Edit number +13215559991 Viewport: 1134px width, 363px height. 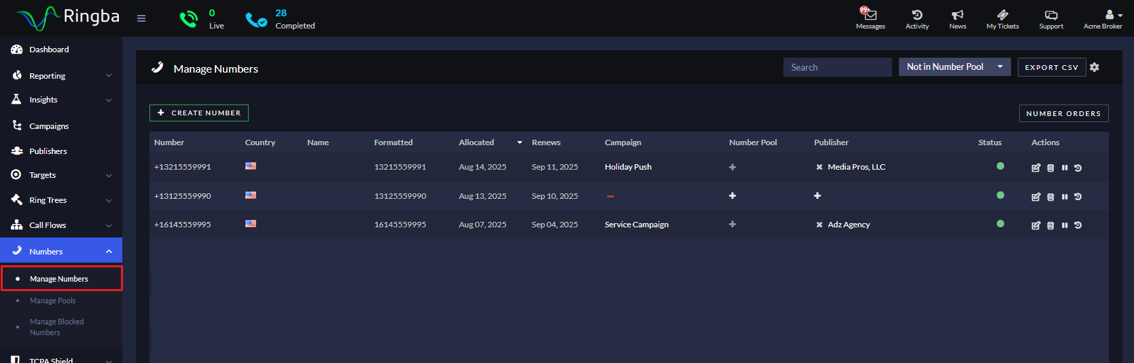(1036, 168)
